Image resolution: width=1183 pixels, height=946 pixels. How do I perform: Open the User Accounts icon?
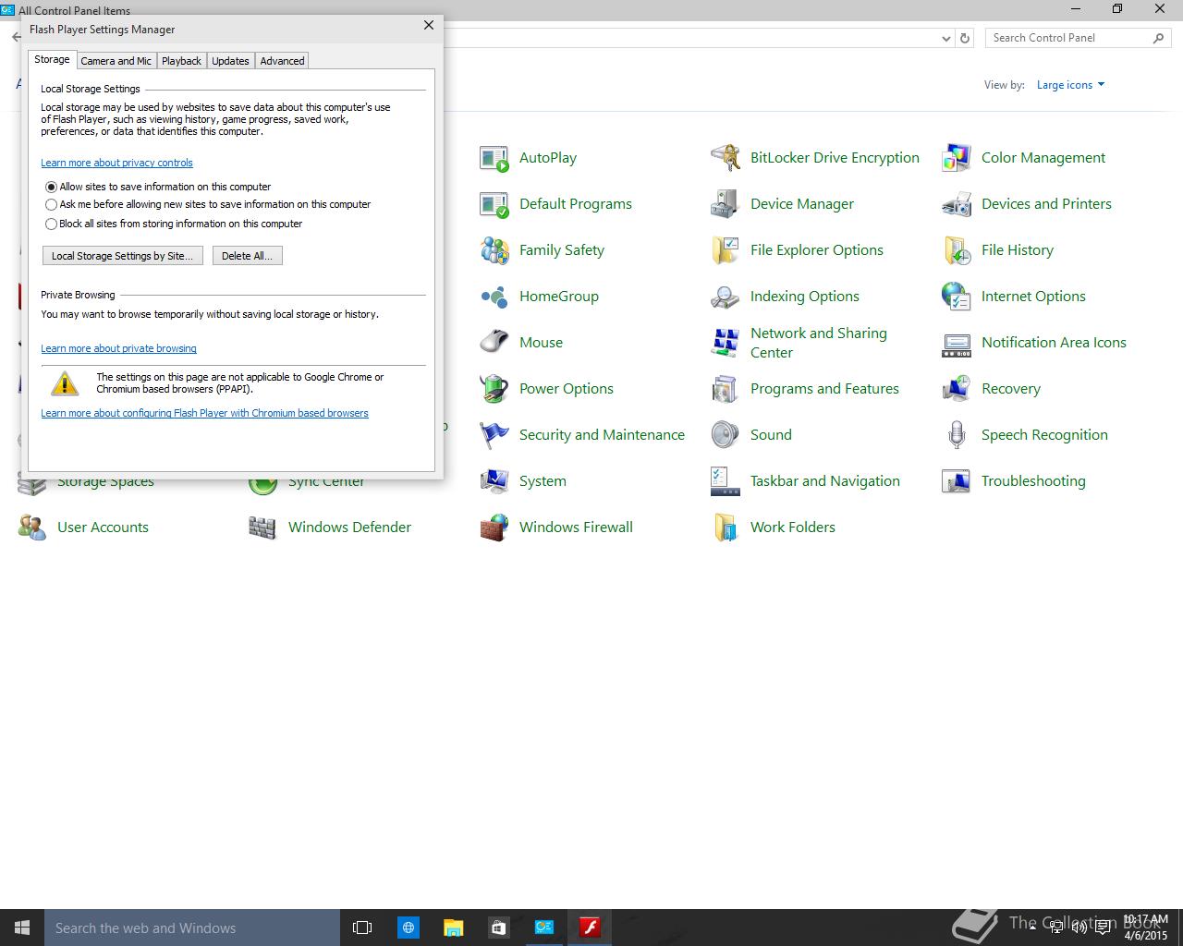pyautogui.click(x=32, y=528)
